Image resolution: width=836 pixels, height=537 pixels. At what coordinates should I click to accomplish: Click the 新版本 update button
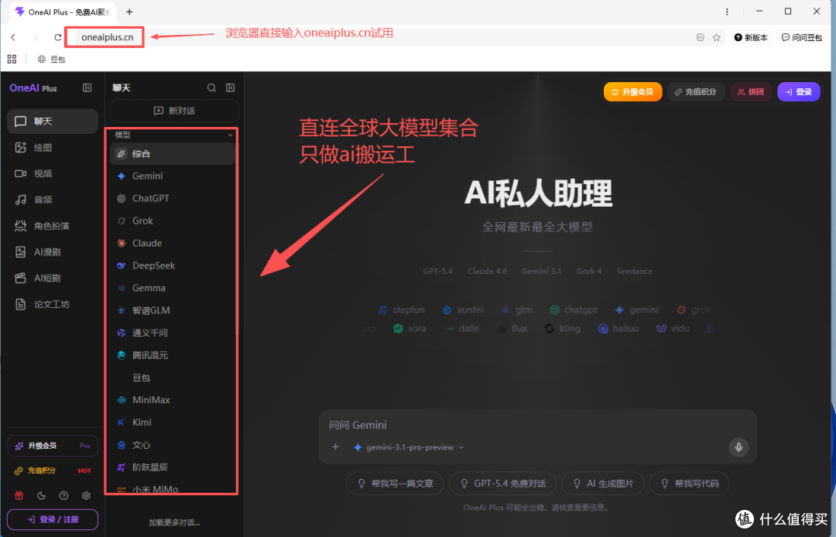tap(751, 37)
